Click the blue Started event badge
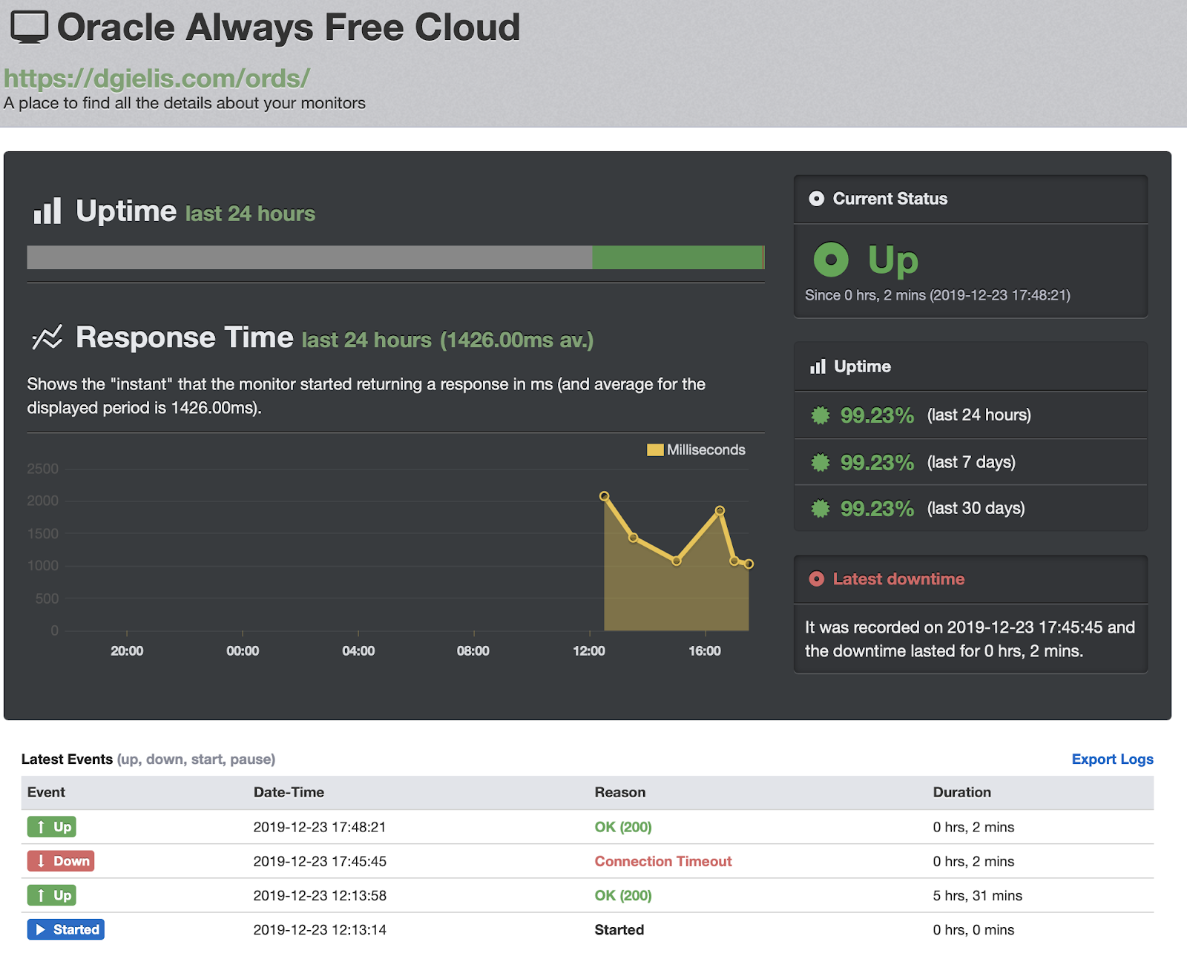Screen dimensions: 1187x979 point(66,929)
